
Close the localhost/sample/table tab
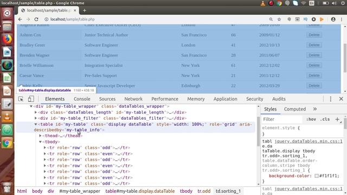75,10
